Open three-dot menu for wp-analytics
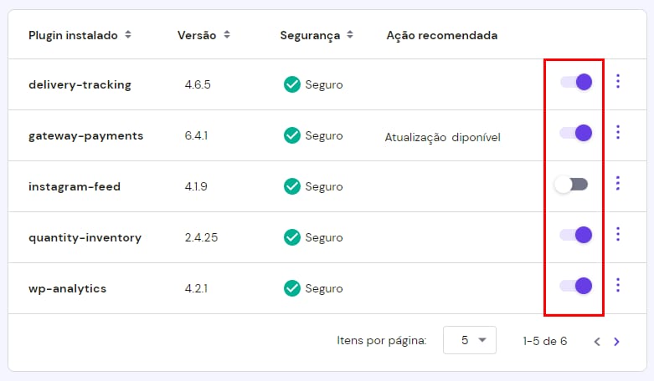 (618, 285)
